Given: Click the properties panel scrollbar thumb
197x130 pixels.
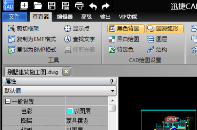Looking at the screenshot, I should click(112, 108).
